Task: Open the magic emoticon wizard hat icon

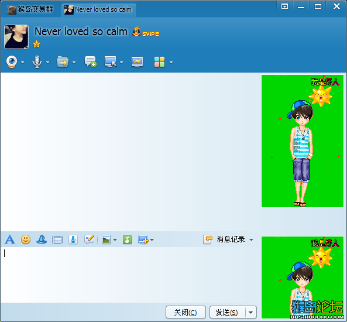Action: pos(42,239)
